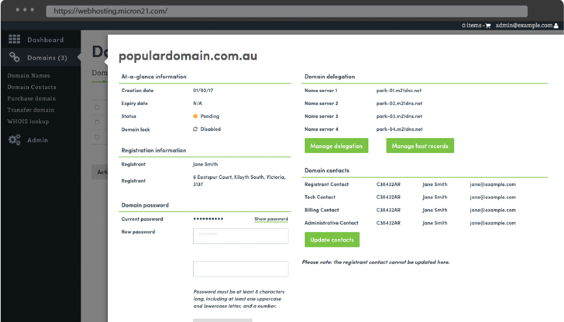Select Domains (3) in sidebar

(x=47, y=58)
